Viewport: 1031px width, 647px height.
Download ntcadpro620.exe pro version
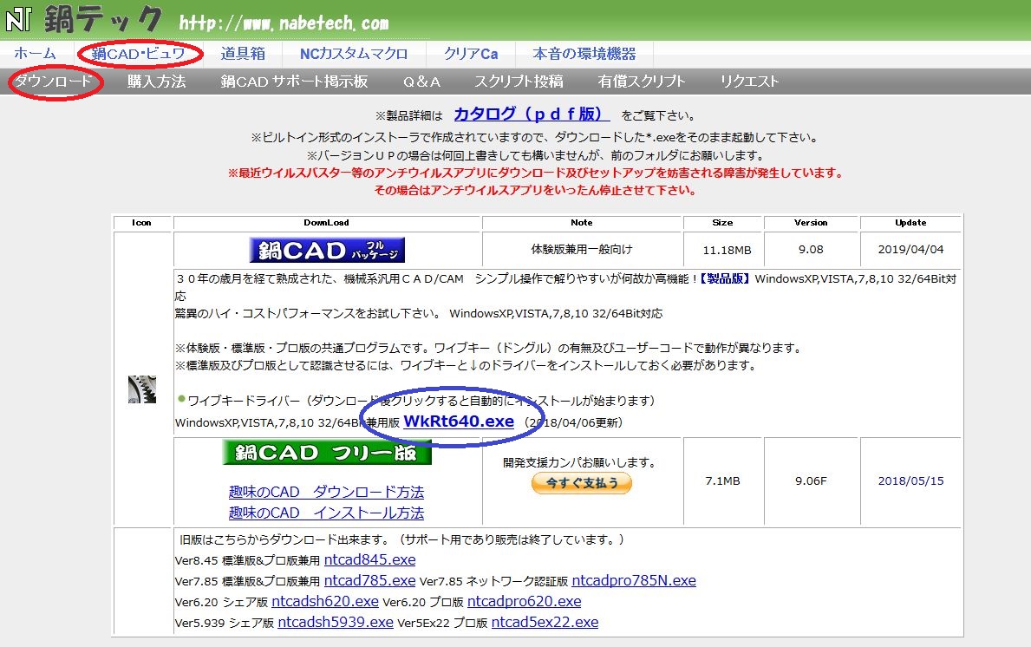click(524, 601)
